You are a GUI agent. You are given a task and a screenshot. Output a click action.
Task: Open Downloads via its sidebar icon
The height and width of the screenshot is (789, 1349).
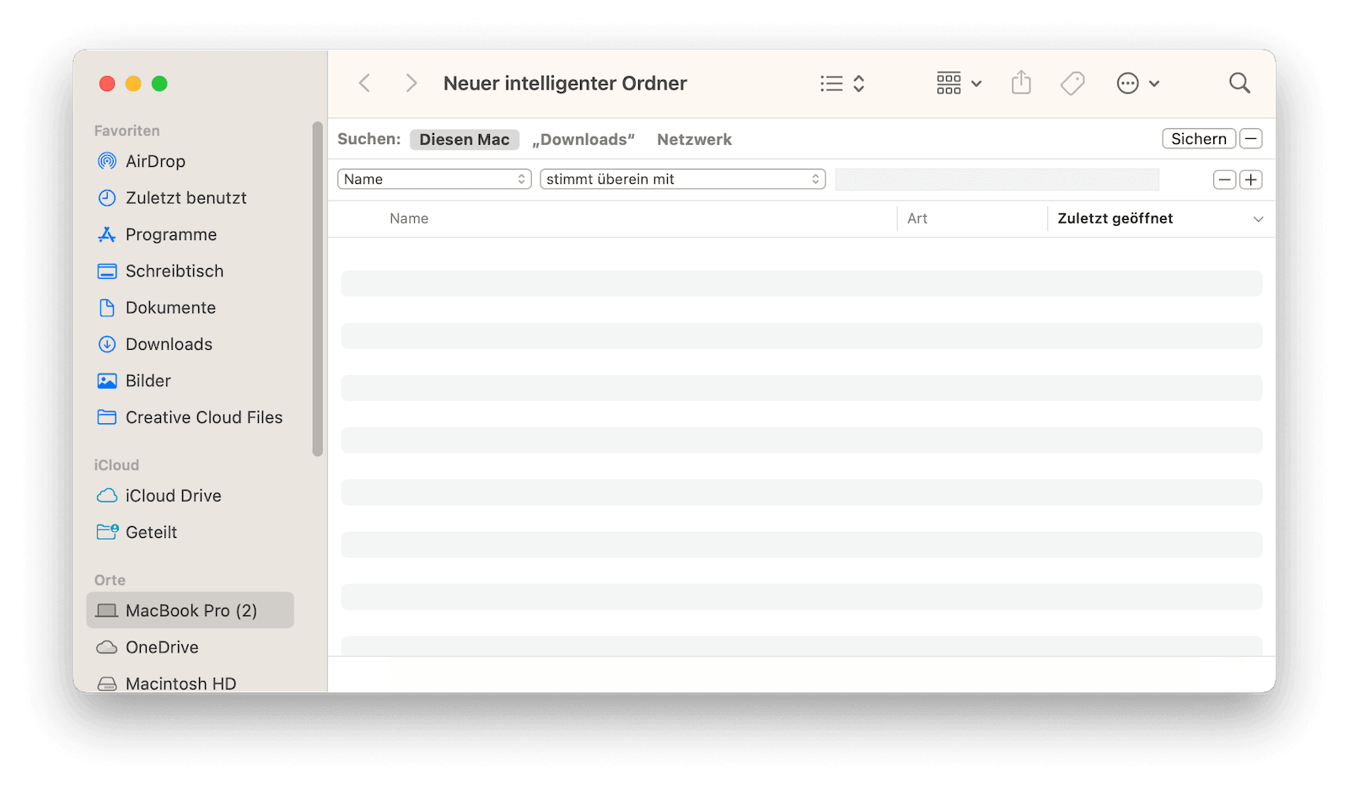pyautogui.click(x=169, y=344)
